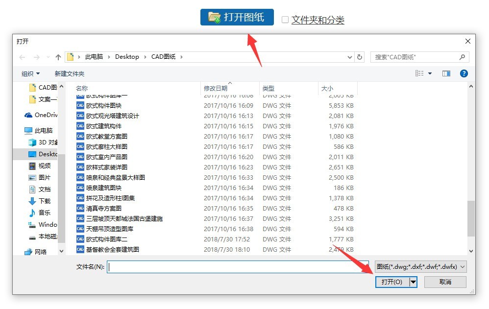
Task: Select CAD图纸 in the address path
Action: click(164, 57)
